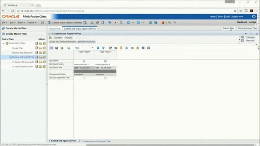Viewport: 260px width, 146px height.
Task: Click the merch plan half 1 notes cell
Action: click(84, 64)
